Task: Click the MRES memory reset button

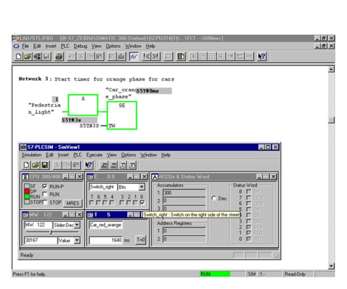Action: (x=73, y=203)
